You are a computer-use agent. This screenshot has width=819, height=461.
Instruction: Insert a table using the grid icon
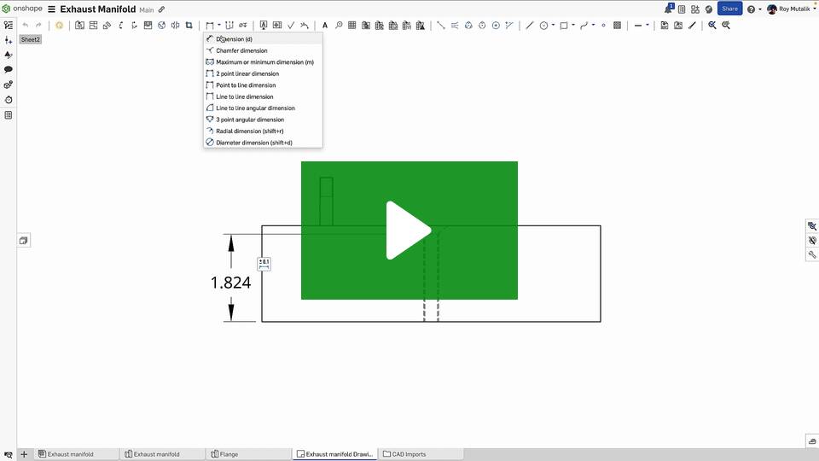pyautogui.click(x=352, y=25)
